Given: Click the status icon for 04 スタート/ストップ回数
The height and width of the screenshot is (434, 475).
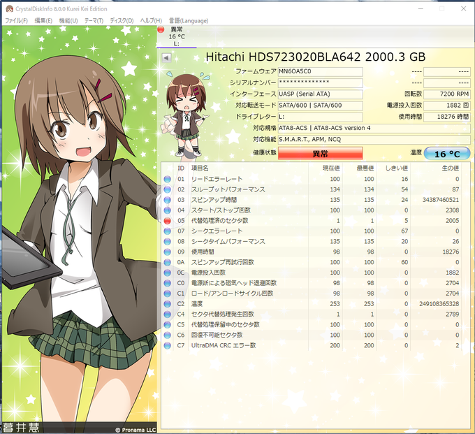Looking at the screenshot, I should pos(167,210).
